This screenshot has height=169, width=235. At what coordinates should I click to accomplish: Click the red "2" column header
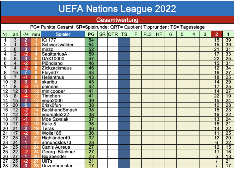[217, 35]
